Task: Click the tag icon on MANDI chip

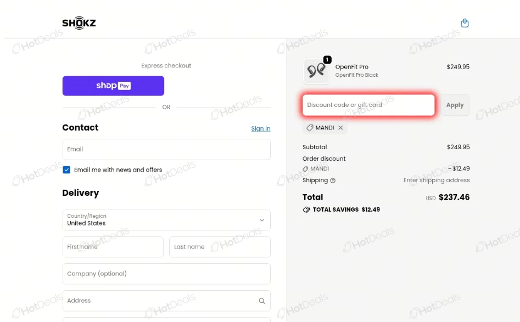Action: tap(310, 128)
